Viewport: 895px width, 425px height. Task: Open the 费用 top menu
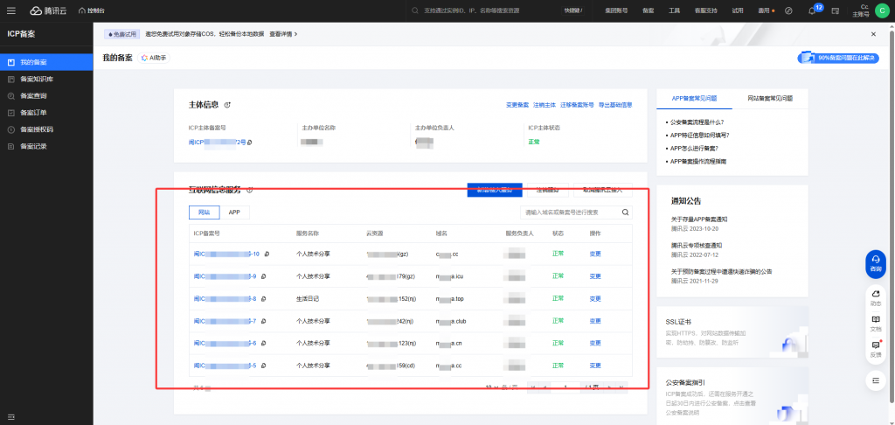[764, 10]
